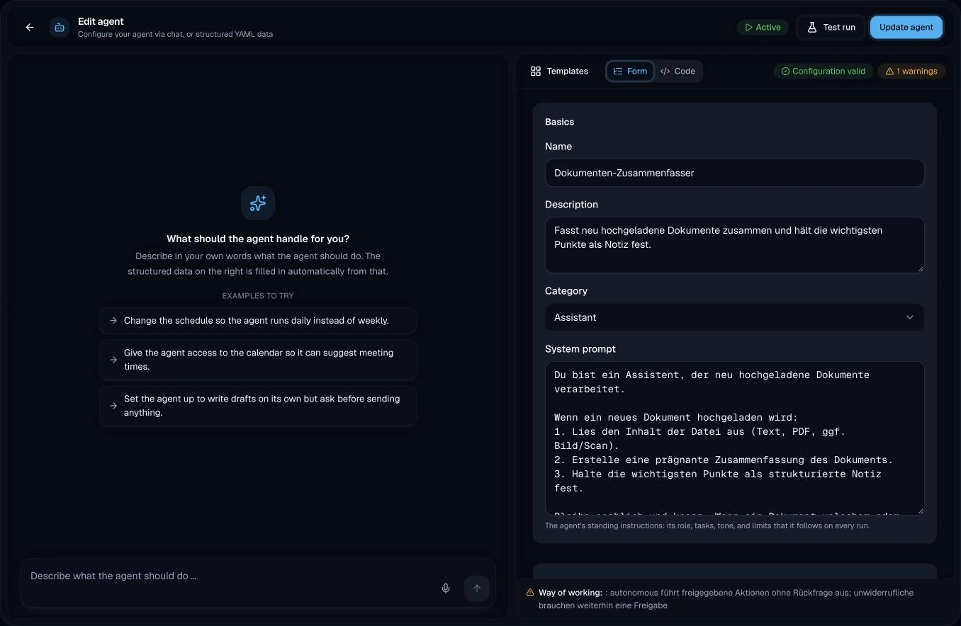This screenshot has height=626, width=961.
Task: Click the 'Way of working' warning message
Action: pyautogui.click(x=735, y=599)
